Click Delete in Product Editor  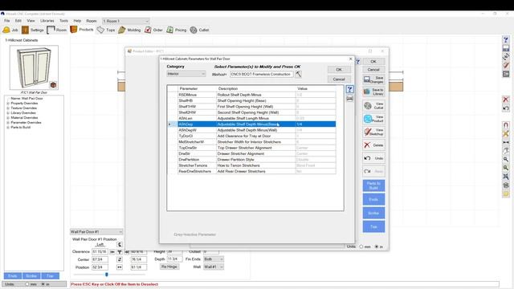coord(373,144)
